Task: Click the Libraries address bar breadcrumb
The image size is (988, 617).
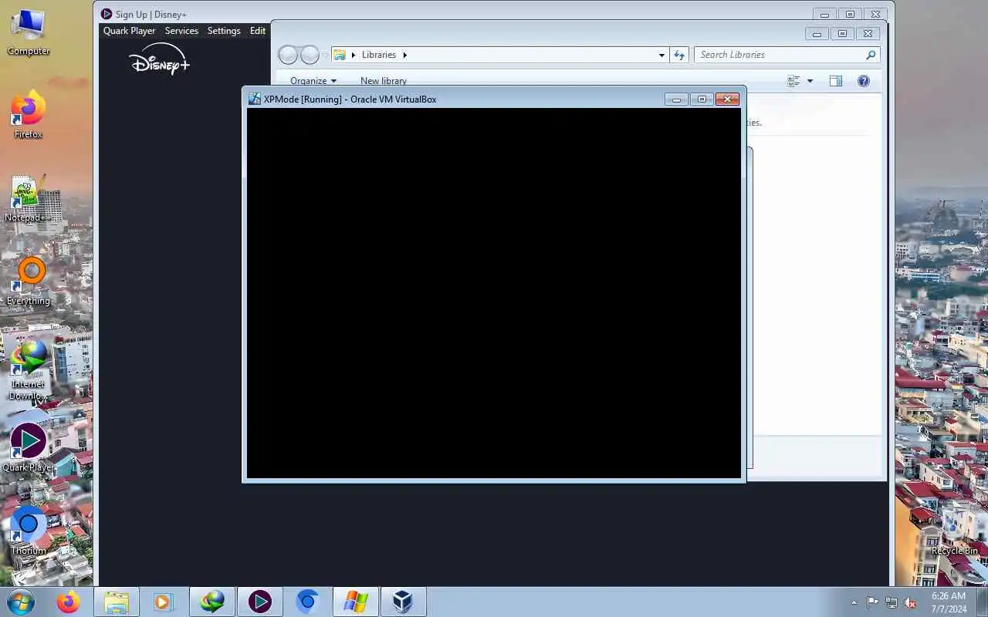Action: point(379,55)
